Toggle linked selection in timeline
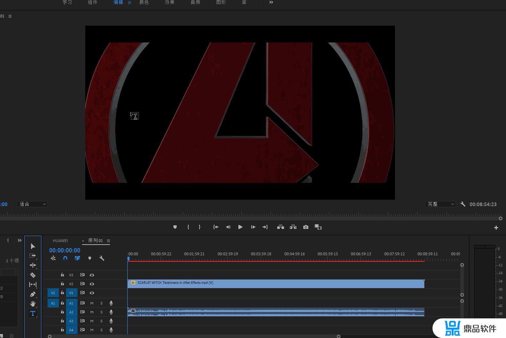This screenshot has height=338, width=506. click(77, 258)
